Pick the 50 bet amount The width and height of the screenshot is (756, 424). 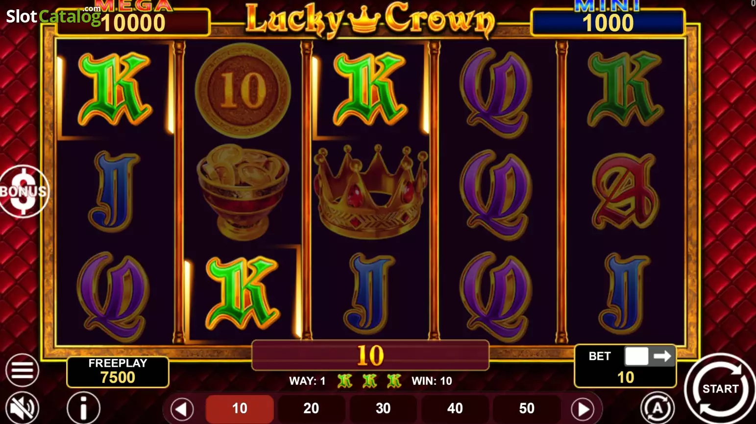(527, 408)
